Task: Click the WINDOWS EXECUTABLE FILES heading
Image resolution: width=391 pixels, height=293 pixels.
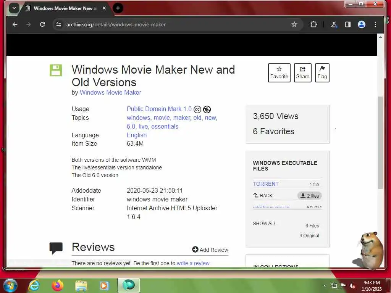Action: pos(285,166)
